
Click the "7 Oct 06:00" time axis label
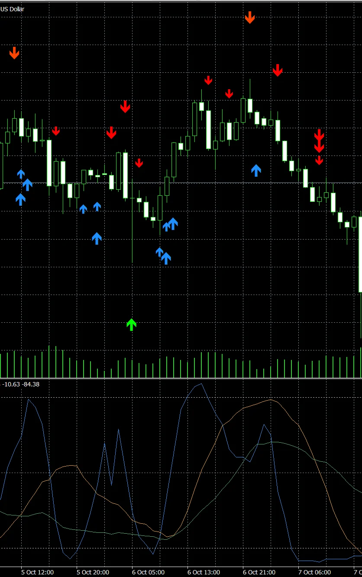(315, 572)
